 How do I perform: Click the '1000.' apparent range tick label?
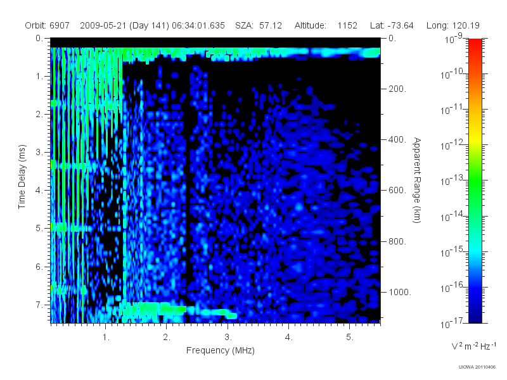[x=400, y=292]
